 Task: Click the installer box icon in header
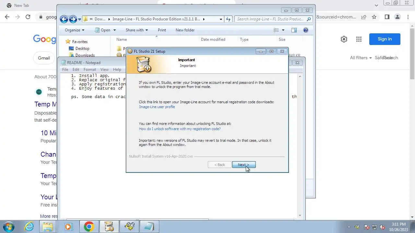coord(144,64)
